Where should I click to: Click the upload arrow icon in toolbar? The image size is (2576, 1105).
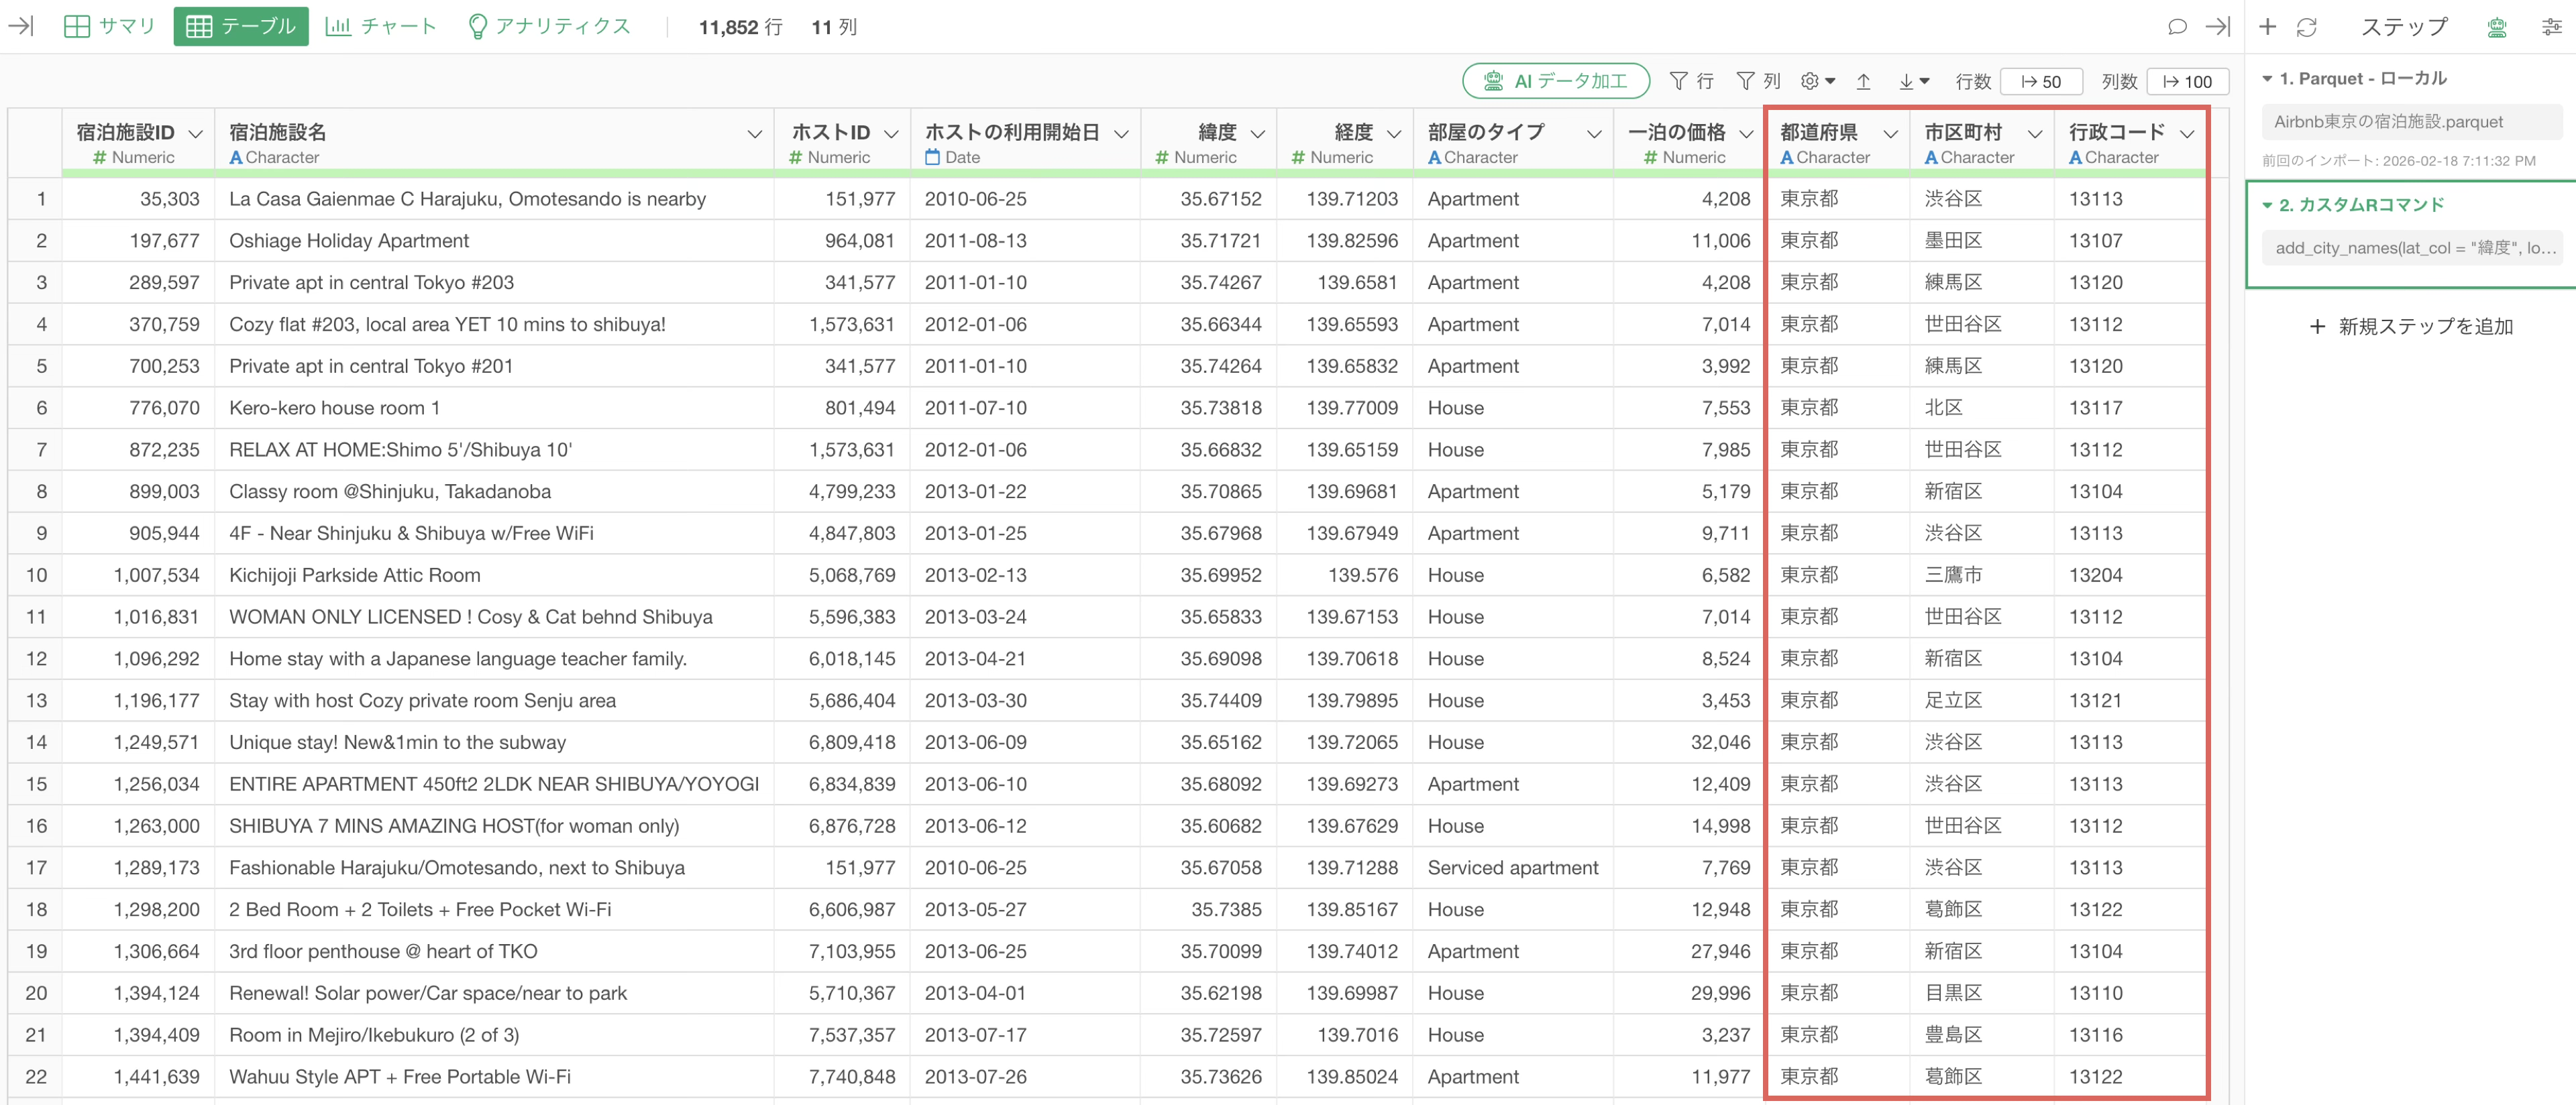1863,81
